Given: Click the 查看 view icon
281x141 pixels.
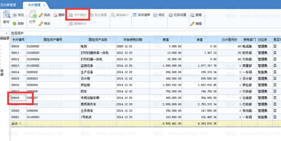Looking at the screenshot, I should pos(192,15).
